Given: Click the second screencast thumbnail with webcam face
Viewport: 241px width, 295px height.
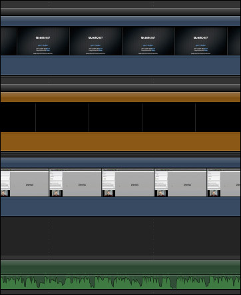Looking at the screenshot, I should 75,183.
